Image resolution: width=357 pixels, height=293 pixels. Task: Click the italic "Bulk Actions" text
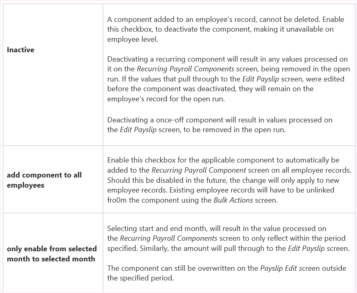[232, 200]
